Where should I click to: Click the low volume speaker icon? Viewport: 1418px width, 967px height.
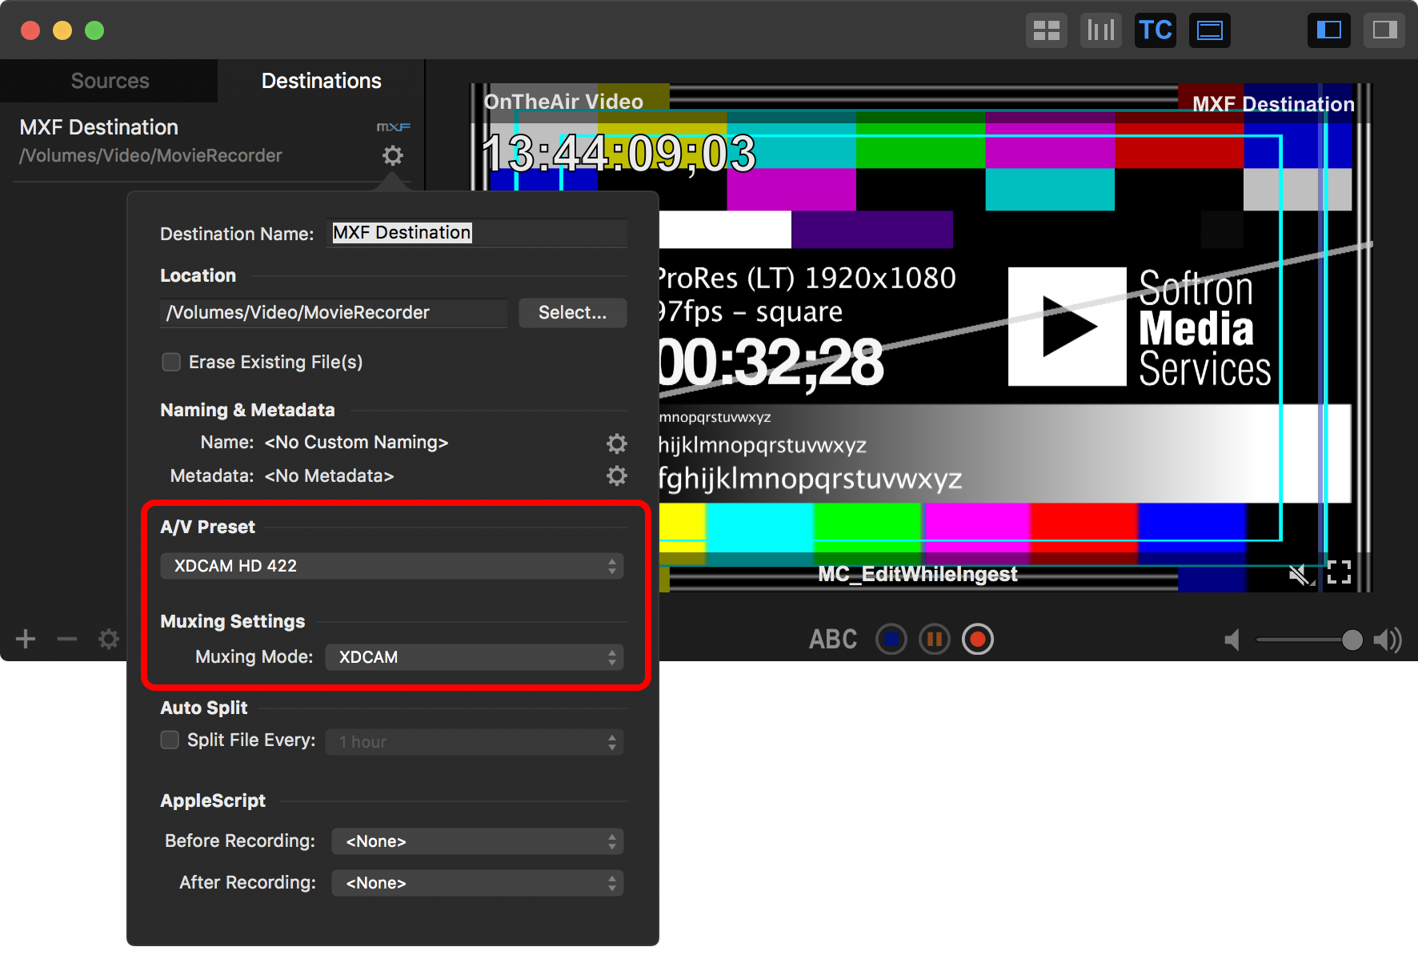pyautogui.click(x=1232, y=640)
